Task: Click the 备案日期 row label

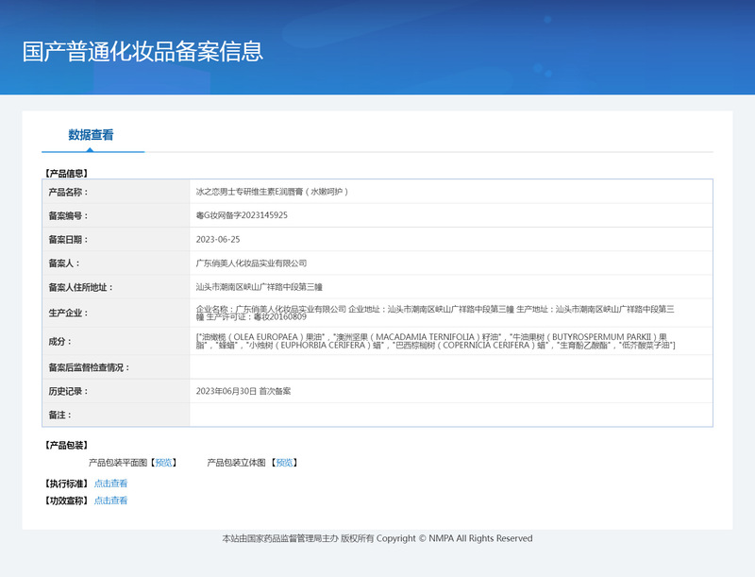Action: click(x=68, y=240)
